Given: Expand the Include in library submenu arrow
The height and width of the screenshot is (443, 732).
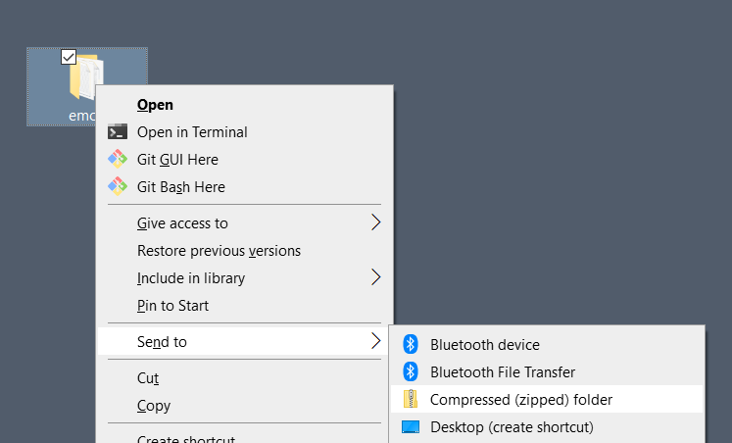Looking at the screenshot, I should coord(375,277).
